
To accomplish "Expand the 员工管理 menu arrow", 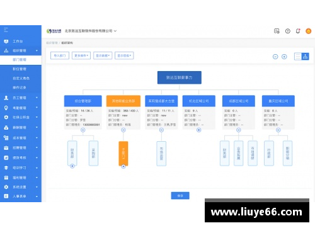I will (37, 98).
